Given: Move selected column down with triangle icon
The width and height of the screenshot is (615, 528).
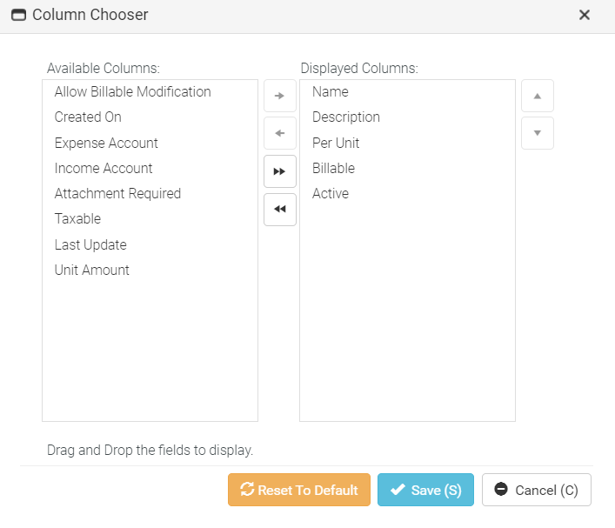Looking at the screenshot, I should (537, 133).
